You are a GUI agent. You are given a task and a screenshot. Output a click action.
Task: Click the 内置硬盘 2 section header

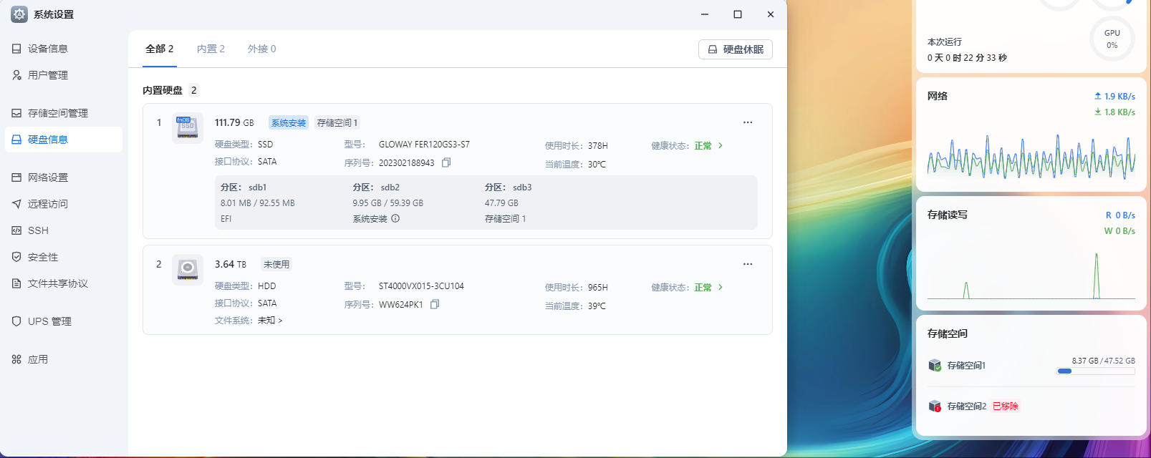[170, 90]
